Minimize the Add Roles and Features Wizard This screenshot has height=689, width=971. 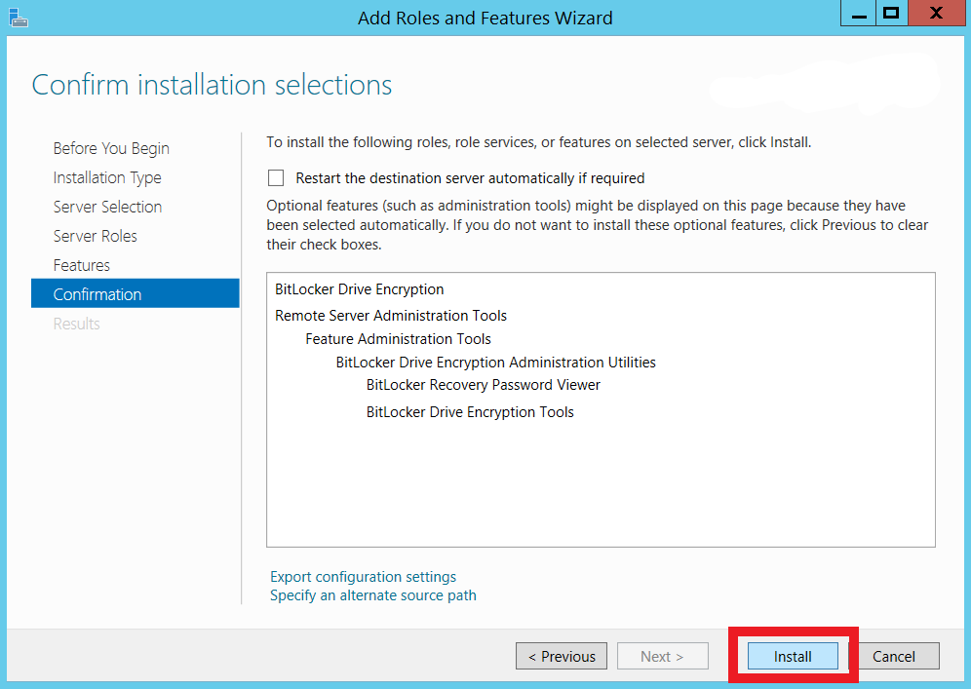(x=858, y=15)
